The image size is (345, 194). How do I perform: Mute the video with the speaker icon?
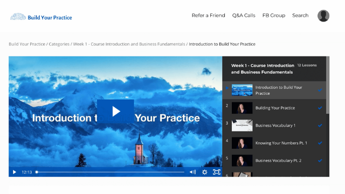click(x=193, y=172)
